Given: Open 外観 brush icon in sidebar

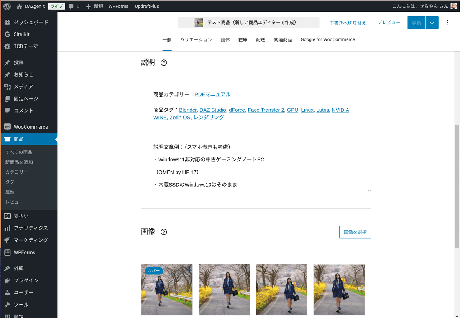Looking at the screenshot, I should (7, 269).
